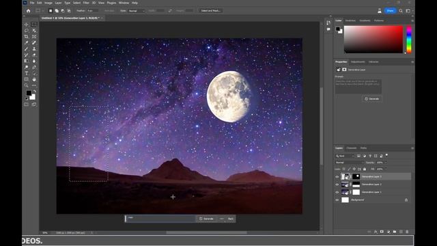437x246 pixels.
Task: Click the Add layer style fx icon
Action: (376, 232)
